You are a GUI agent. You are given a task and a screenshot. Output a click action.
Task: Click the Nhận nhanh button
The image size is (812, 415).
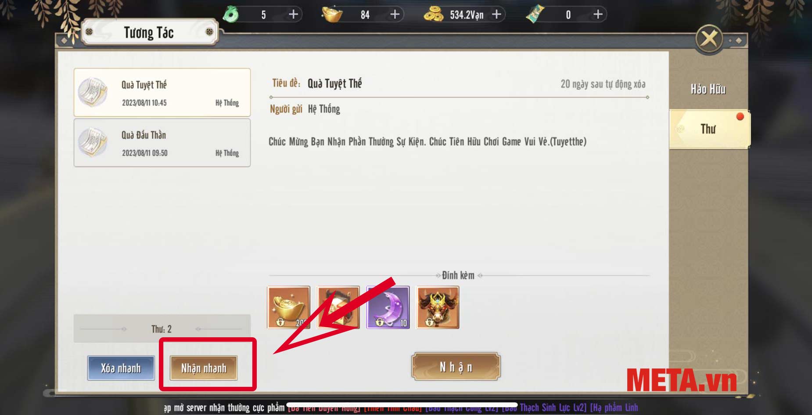pos(204,368)
